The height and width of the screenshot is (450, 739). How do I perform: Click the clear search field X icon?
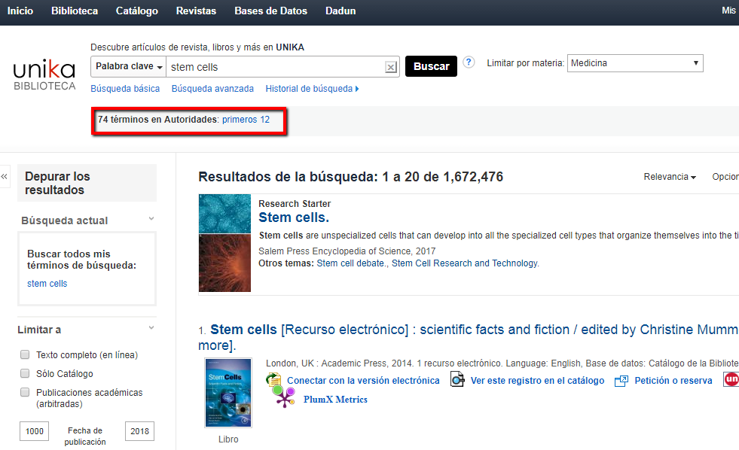pos(390,67)
